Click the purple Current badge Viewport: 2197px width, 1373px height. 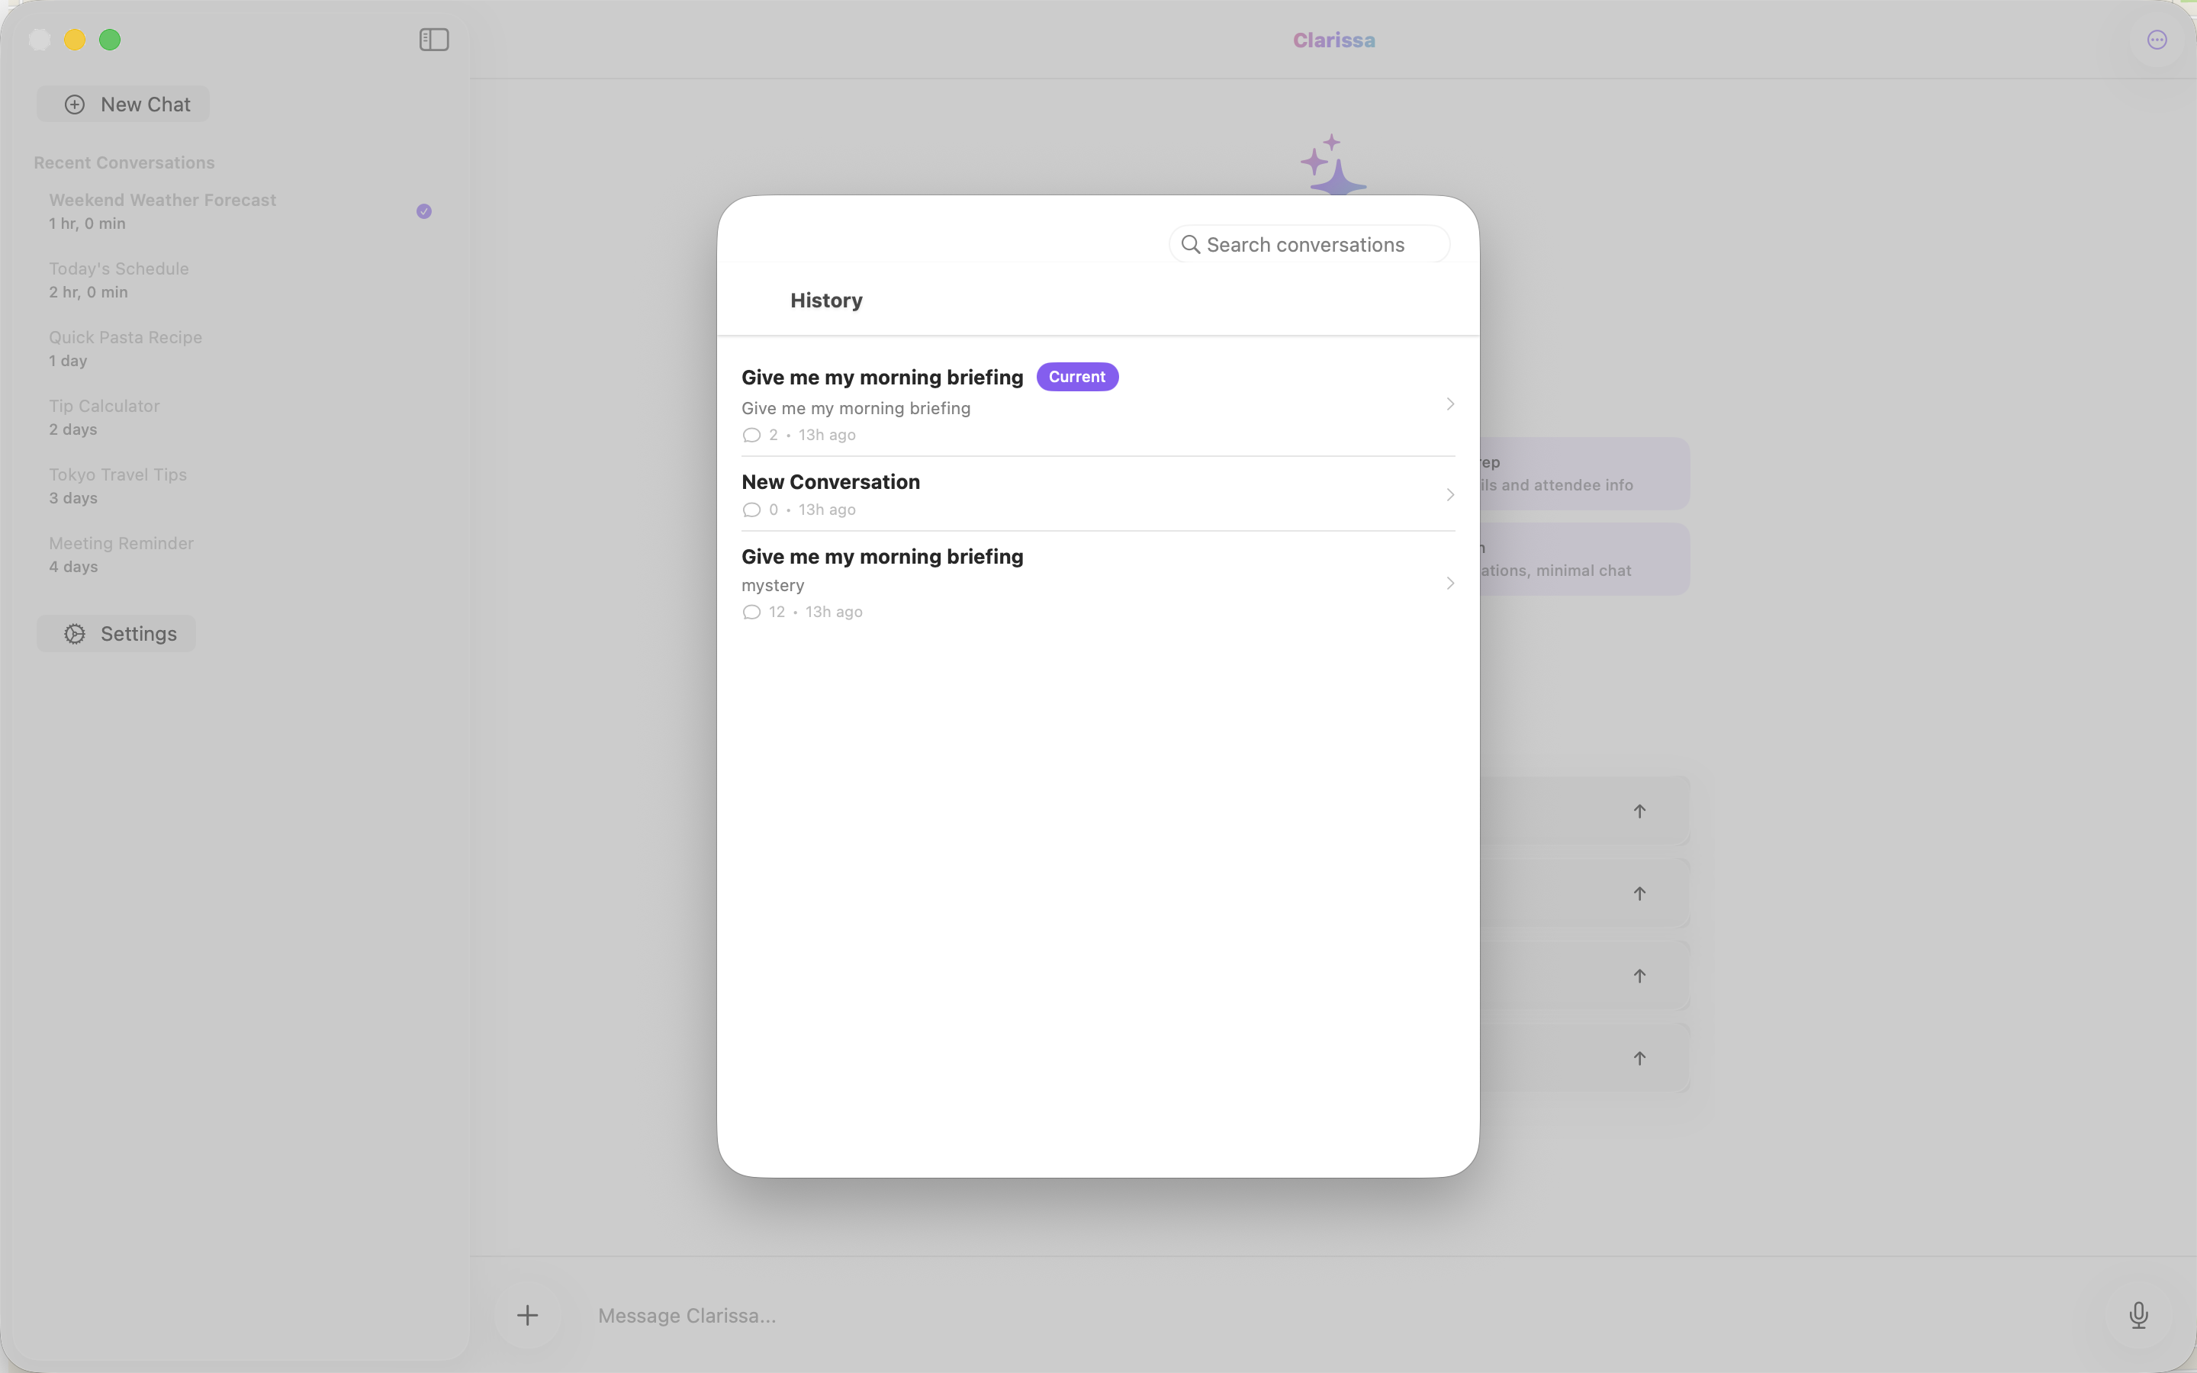(1076, 377)
